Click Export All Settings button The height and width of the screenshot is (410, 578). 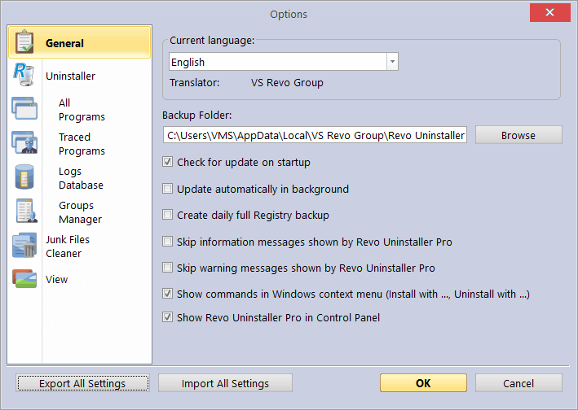[x=82, y=383]
